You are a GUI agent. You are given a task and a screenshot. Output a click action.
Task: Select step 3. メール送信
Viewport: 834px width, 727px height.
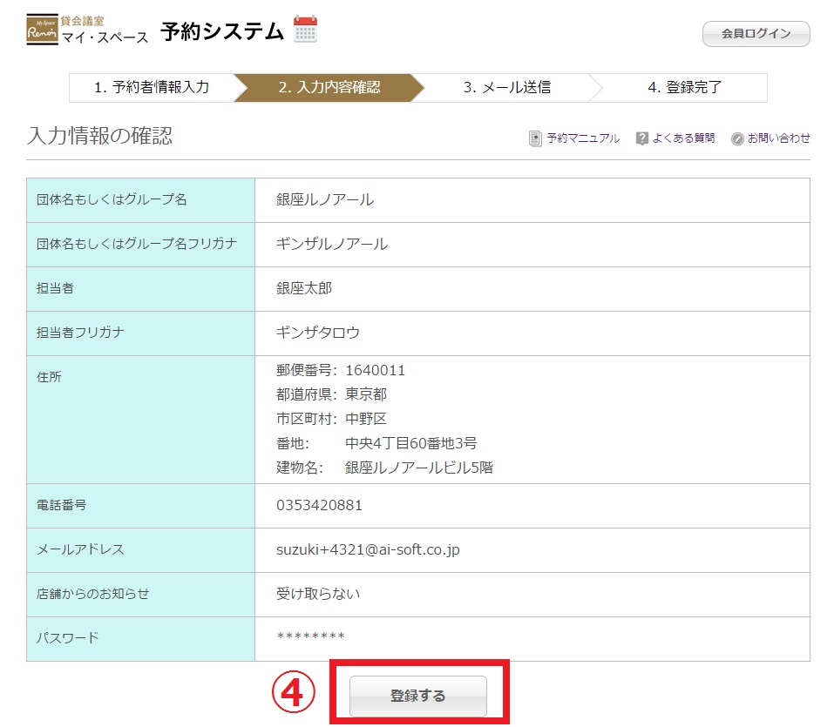[506, 88]
